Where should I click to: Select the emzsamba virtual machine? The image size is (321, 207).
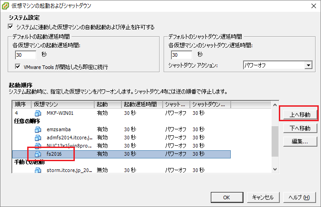(58, 129)
